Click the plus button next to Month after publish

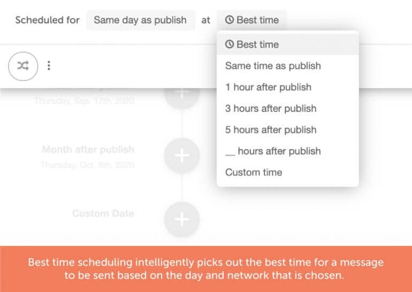182,155
